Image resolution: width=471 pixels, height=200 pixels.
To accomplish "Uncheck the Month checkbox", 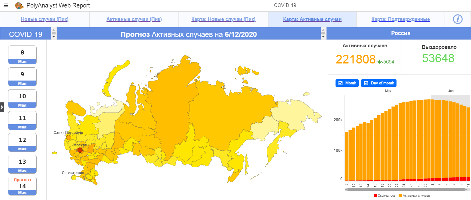I will coord(341,83).
